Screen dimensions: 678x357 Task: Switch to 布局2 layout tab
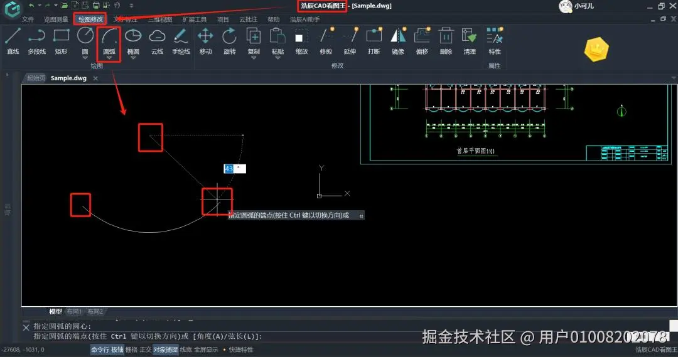(95, 311)
